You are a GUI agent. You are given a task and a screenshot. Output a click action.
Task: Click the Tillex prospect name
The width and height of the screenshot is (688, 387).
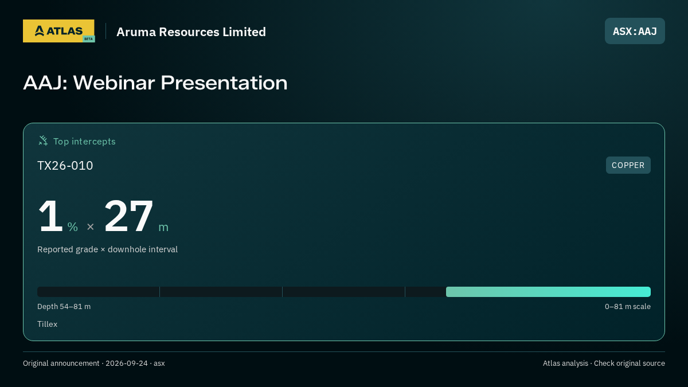[x=47, y=324]
